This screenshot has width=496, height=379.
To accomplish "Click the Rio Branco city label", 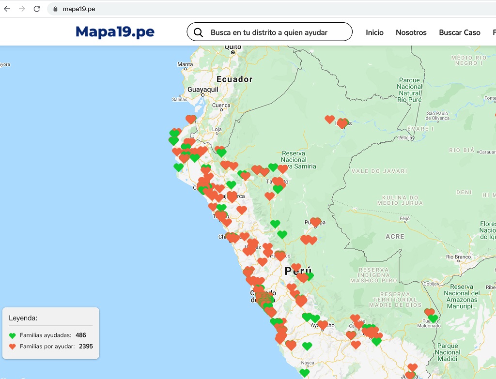I will click(x=458, y=257).
